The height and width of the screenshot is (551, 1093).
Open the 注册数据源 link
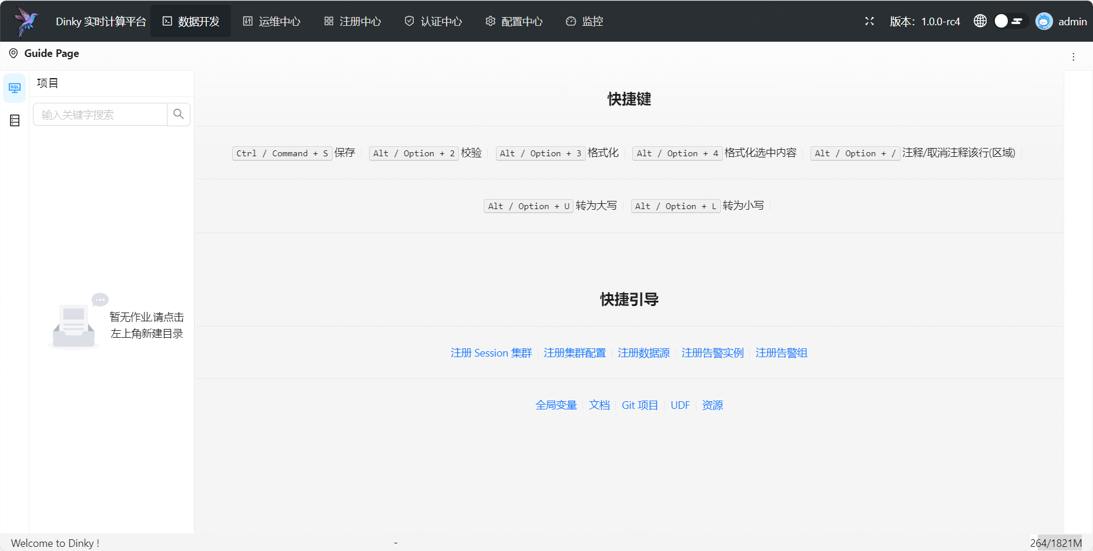[x=643, y=353]
